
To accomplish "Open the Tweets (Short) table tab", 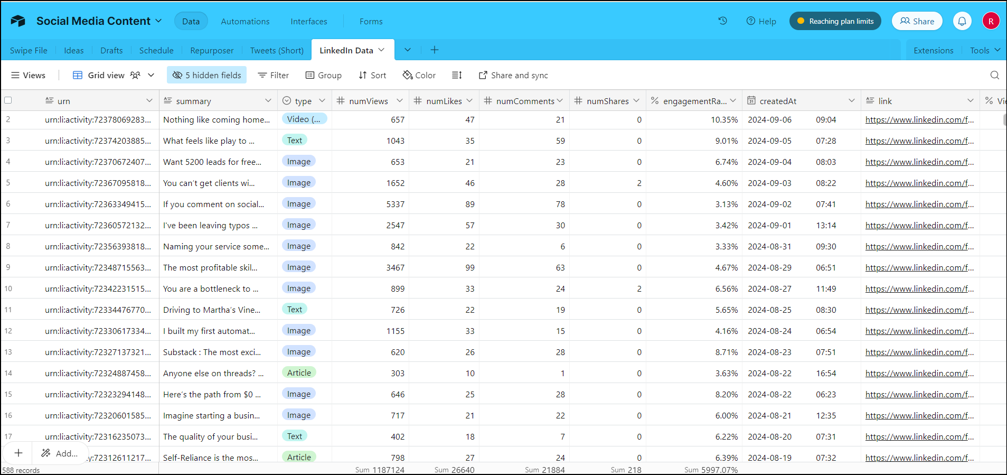I will click(277, 50).
